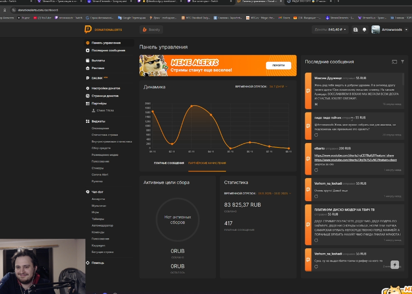This screenshot has width=412, height=294.
Task: Open the first YouTube shorts link from elbarto
Action: tap(354, 155)
